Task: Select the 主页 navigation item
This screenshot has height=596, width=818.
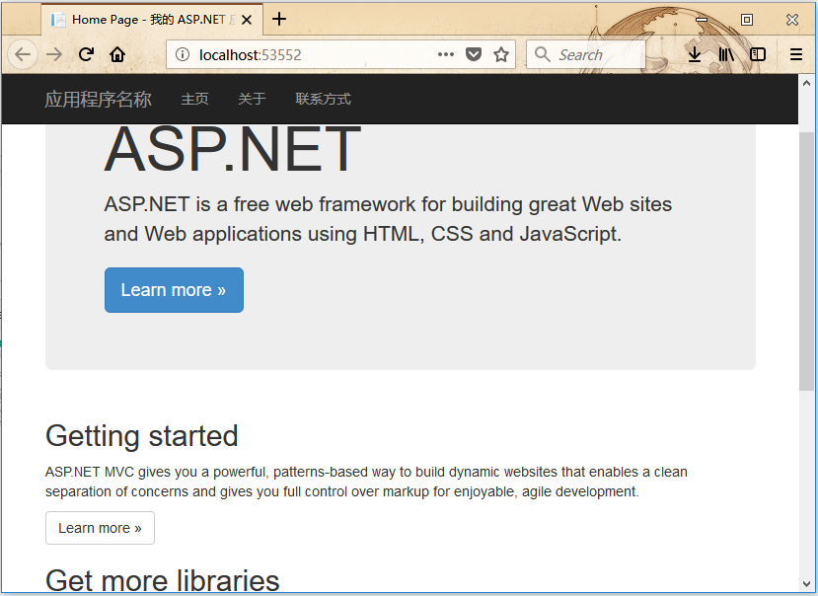Action: coord(194,100)
